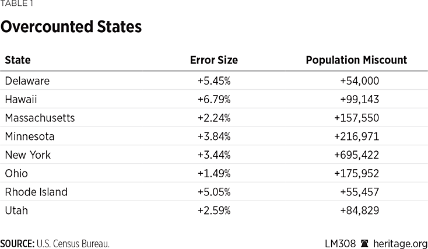Viewport: 428px width, 249px height.
Task: Click the TABLE 1 label
Action: 17,4
